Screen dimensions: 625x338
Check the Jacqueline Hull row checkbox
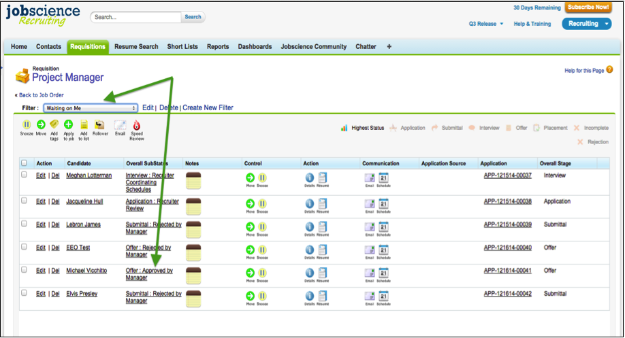coord(25,201)
